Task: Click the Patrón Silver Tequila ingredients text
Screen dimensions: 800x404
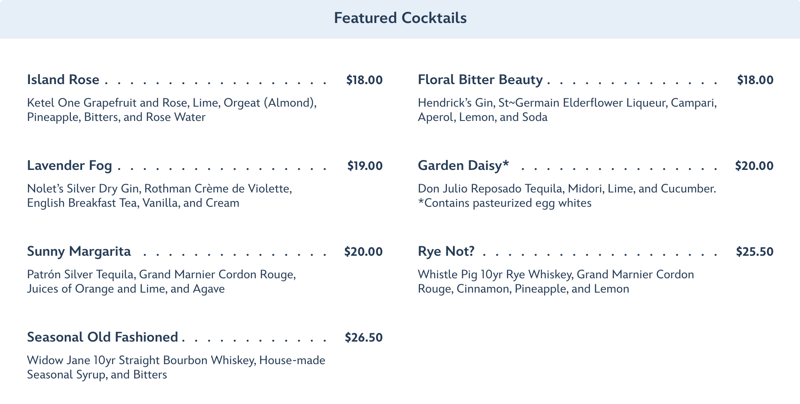Action: click(161, 282)
